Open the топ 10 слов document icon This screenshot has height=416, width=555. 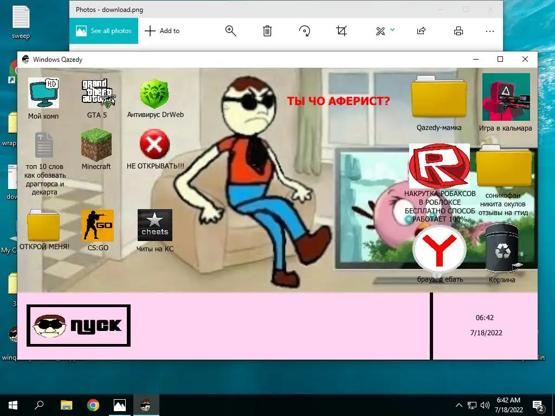tap(44, 145)
